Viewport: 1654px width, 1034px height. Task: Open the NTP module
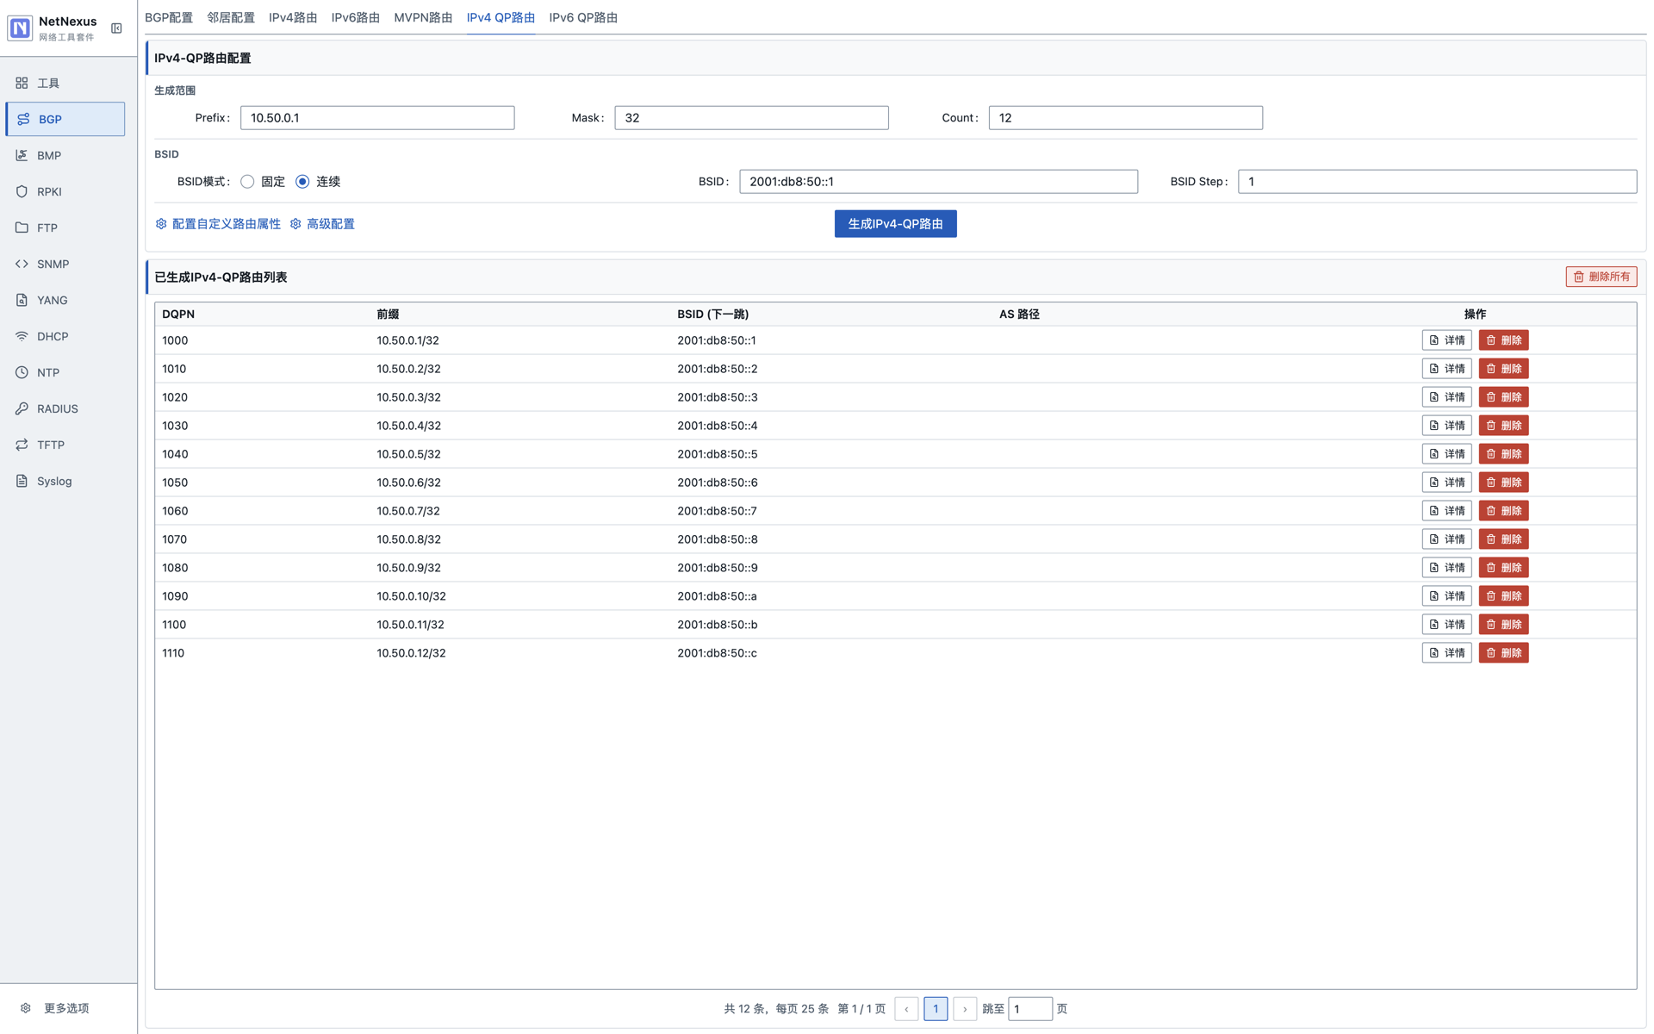pos(65,372)
